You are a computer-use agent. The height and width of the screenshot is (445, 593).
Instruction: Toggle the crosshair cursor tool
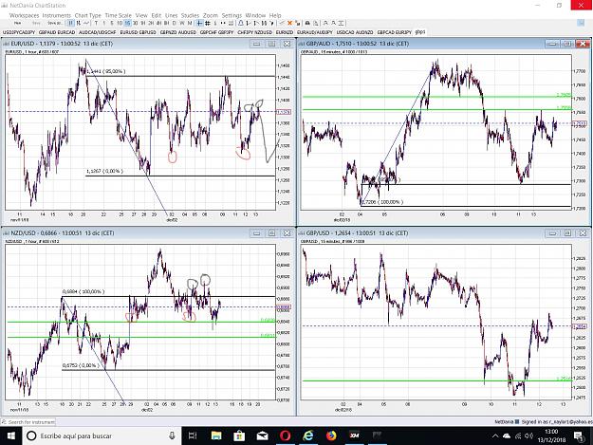tap(199, 23)
